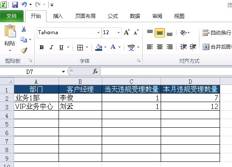This screenshot has height=167, width=232.
Task: Click the Decrease Font Size icon
Action: 136,32
